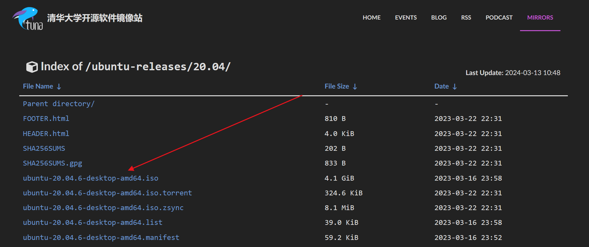Download the desktop-amd64.iso.torrent file
This screenshot has height=247, width=589.
tap(107, 193)
